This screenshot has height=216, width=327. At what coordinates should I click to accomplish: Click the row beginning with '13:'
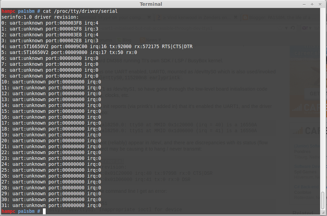51,100
